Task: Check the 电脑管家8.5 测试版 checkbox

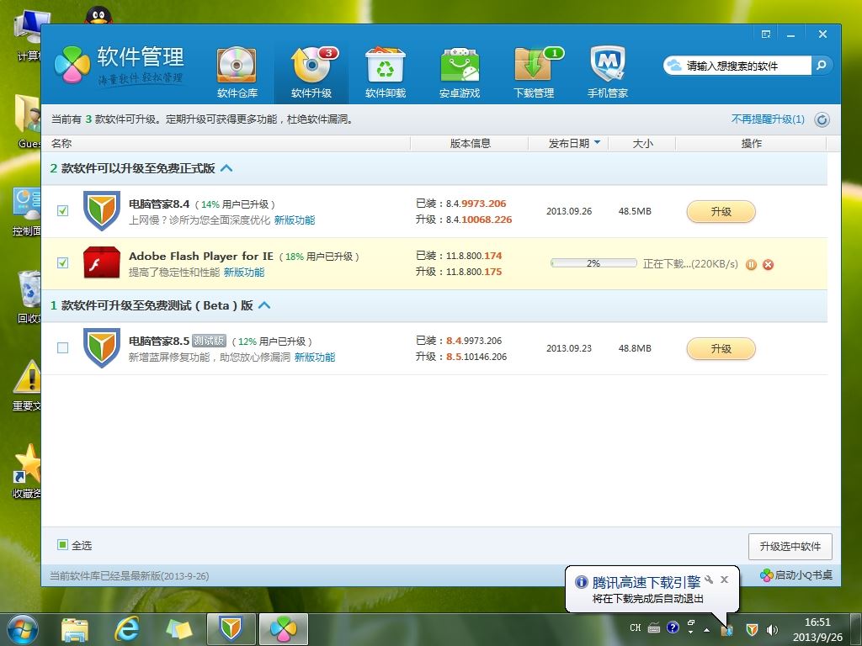Action: coord(62,347)
